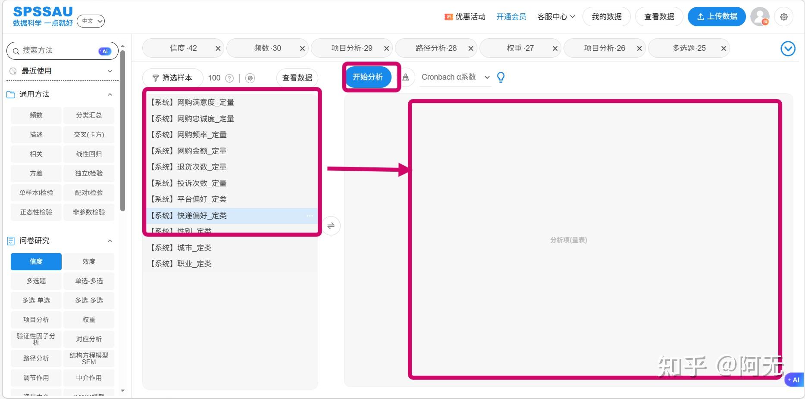Click the question mark help icon near 100
The width and height of the screenshot is (805, 399).
click(x=230, y=78)
